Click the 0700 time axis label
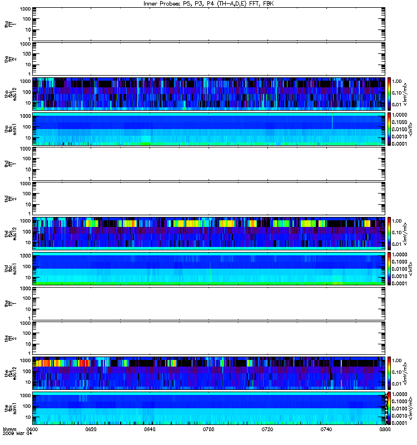This screenshot has height=445, width=417. 209,429
